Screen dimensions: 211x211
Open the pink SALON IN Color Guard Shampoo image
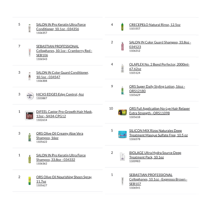[x=122, y=46]
